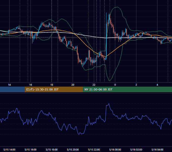172x152 pixels.
Task: Select the blue session bar before ロンドン
Action: [x=12, y=89]
